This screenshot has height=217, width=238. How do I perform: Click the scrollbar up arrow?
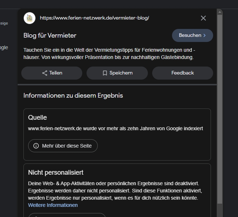(220, 12)
